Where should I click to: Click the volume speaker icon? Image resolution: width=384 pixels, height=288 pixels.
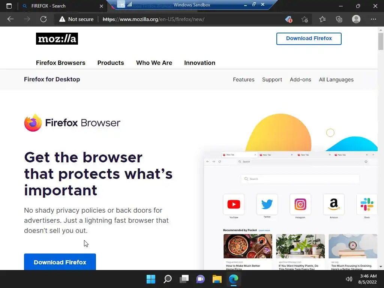[x=349, y=279]
